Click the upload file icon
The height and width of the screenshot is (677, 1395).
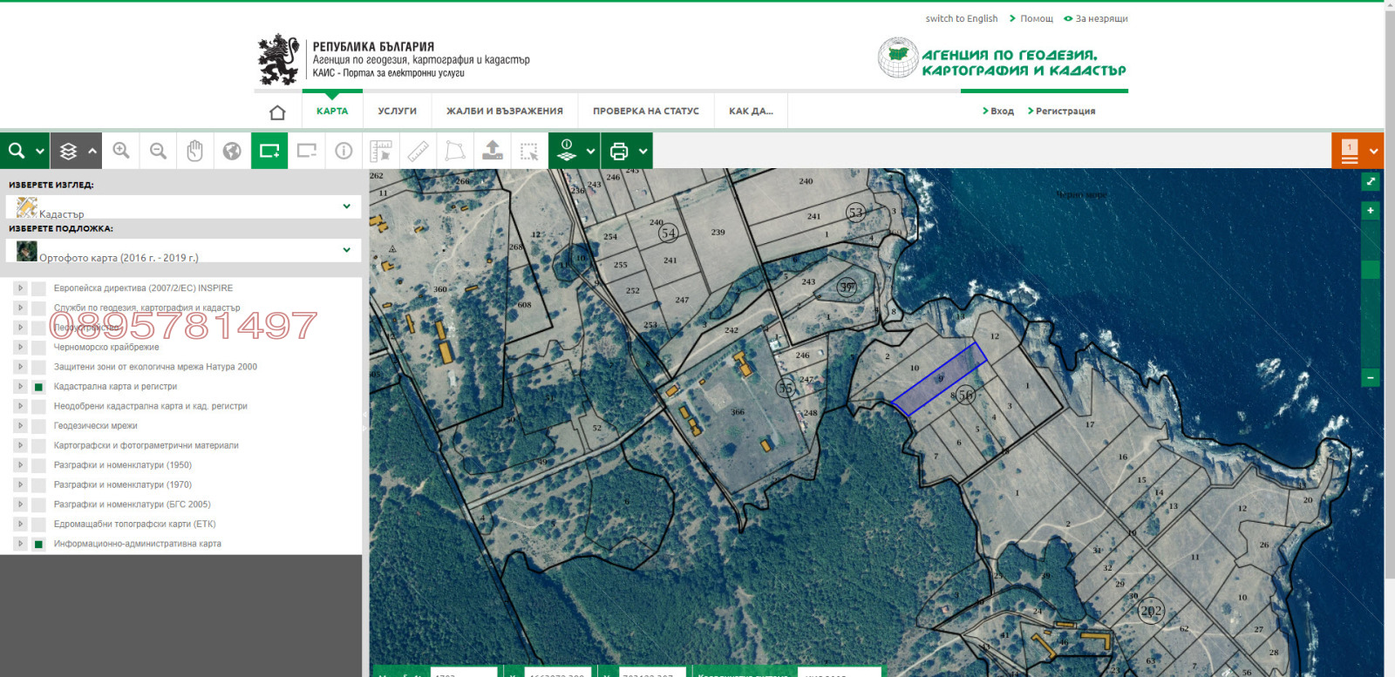(492, 151)
